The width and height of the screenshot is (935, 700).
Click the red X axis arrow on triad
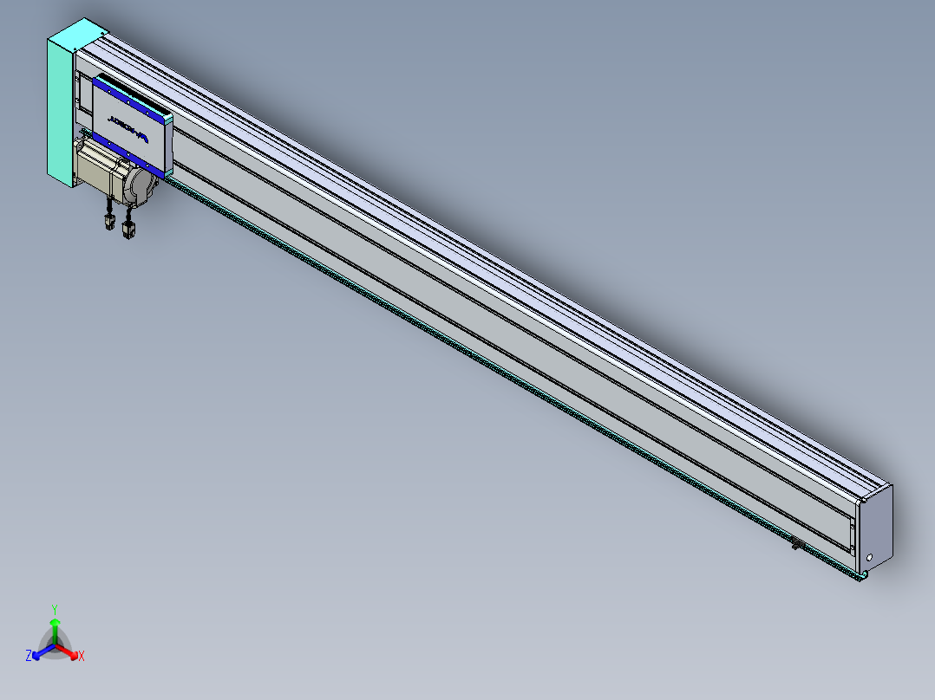pyautogui.click(x=68, y=651)
